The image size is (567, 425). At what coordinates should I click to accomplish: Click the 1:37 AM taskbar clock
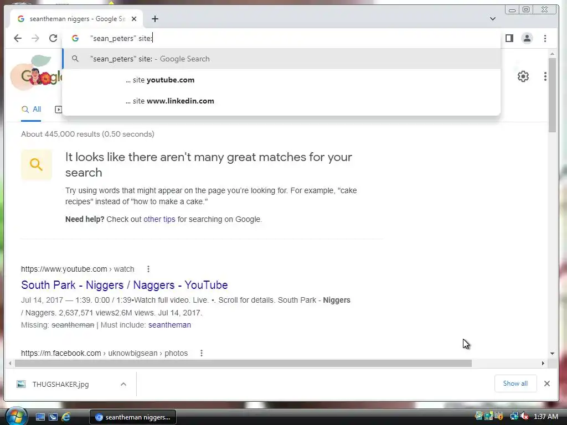click(x=545, y=416)
